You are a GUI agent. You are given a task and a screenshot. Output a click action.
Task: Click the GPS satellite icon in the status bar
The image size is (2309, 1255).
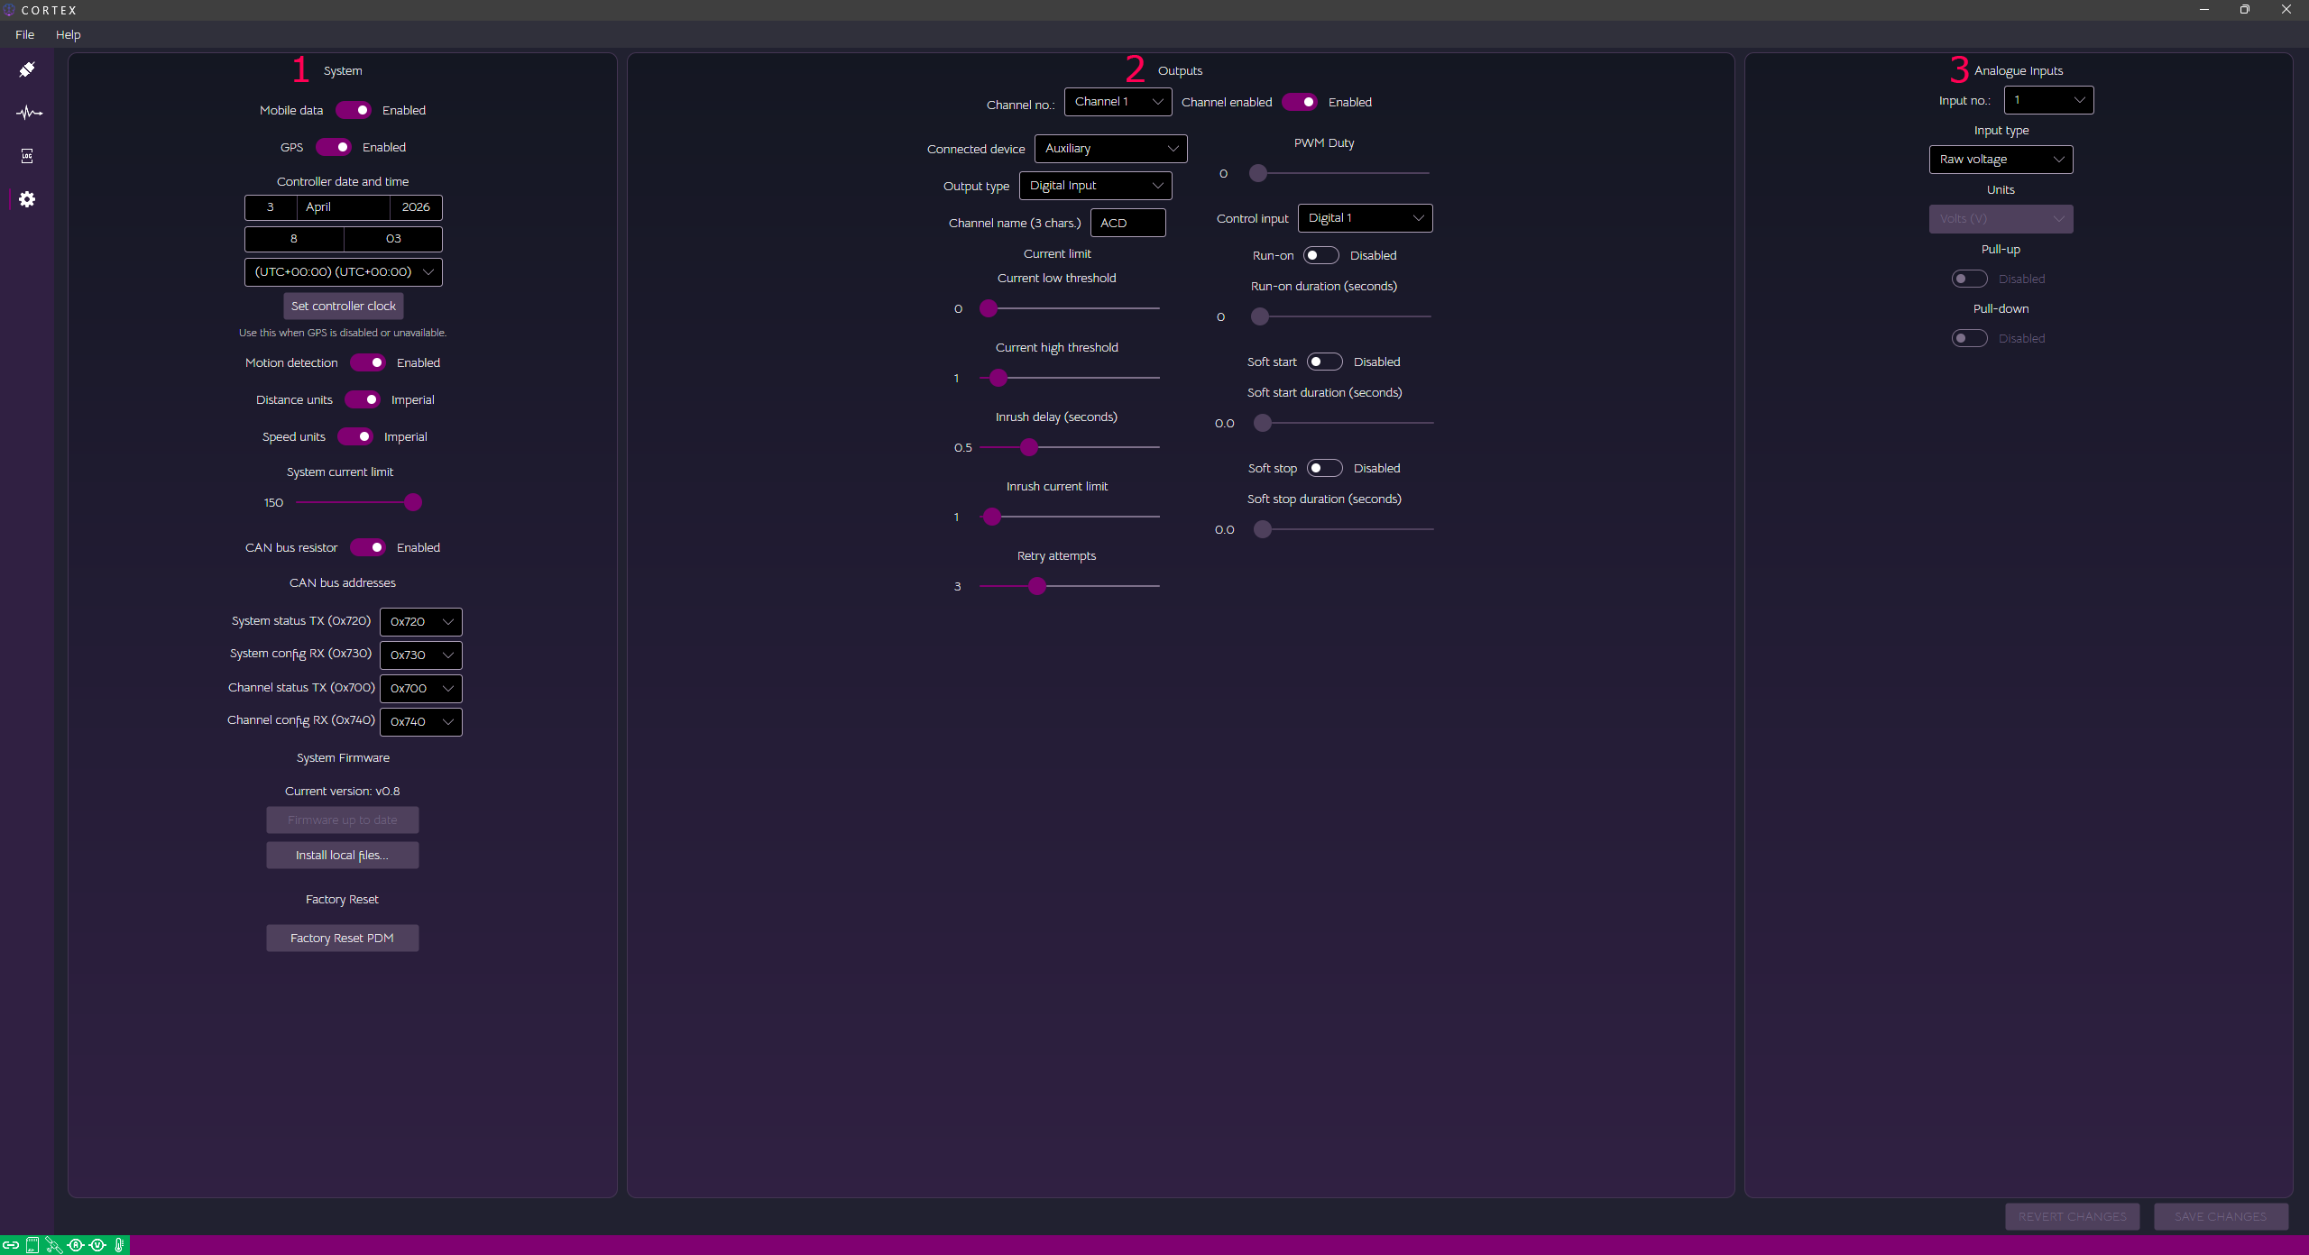(54, 1245)
